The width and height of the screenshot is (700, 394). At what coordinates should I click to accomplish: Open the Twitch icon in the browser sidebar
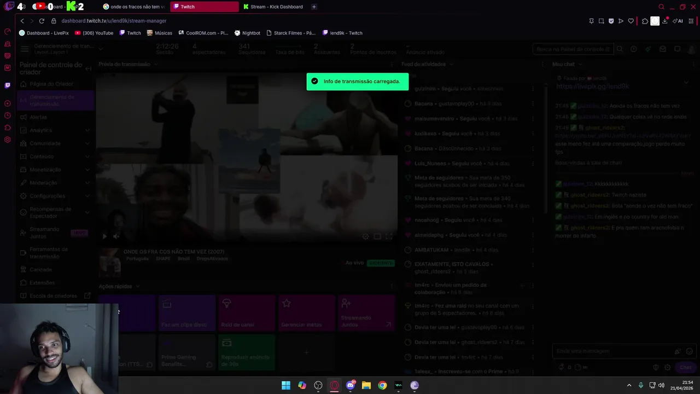point(7,85)
